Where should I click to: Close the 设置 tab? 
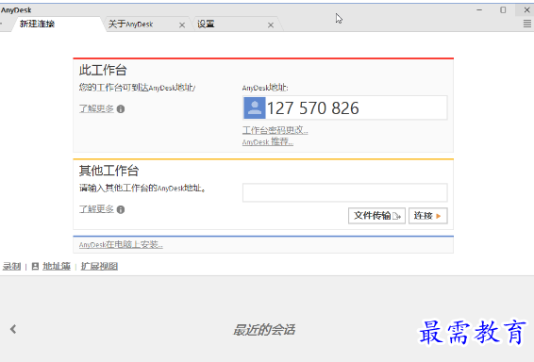point(271,25)
